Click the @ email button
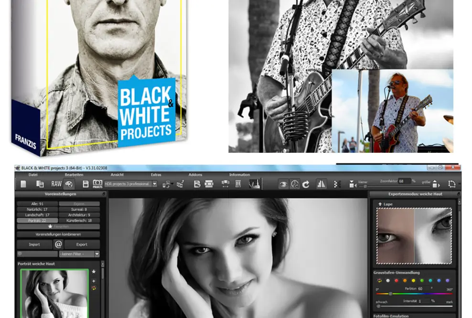 pyautogui.click(x=58, y=244)
